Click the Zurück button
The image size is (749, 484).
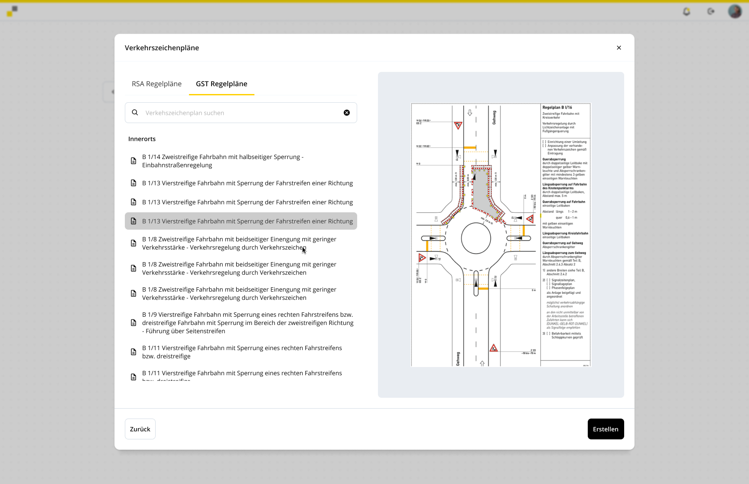pos(140,429)
